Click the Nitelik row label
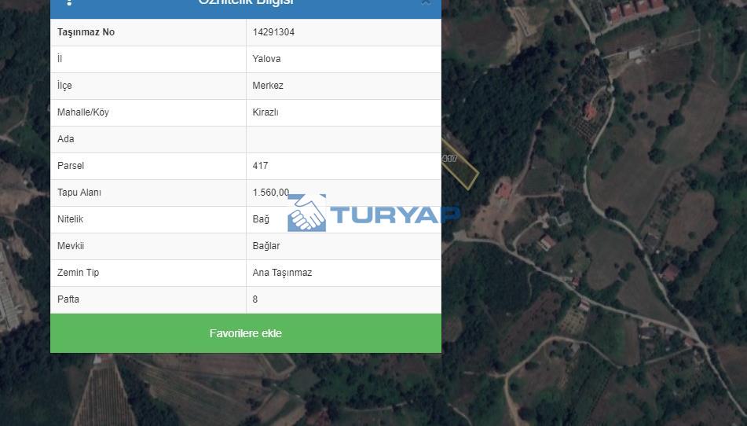 [x=70, y=219]
